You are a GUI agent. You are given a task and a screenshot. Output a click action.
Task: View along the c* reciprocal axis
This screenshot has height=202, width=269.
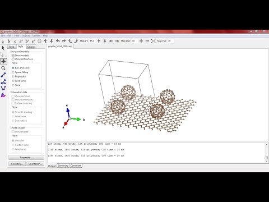[33, 41]
